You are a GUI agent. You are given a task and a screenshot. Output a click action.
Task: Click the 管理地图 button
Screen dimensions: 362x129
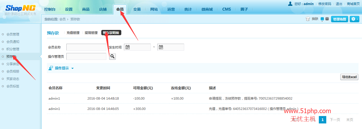click(x=340, y=19)
